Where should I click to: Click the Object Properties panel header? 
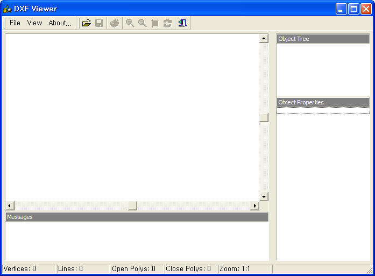(323, 102)
